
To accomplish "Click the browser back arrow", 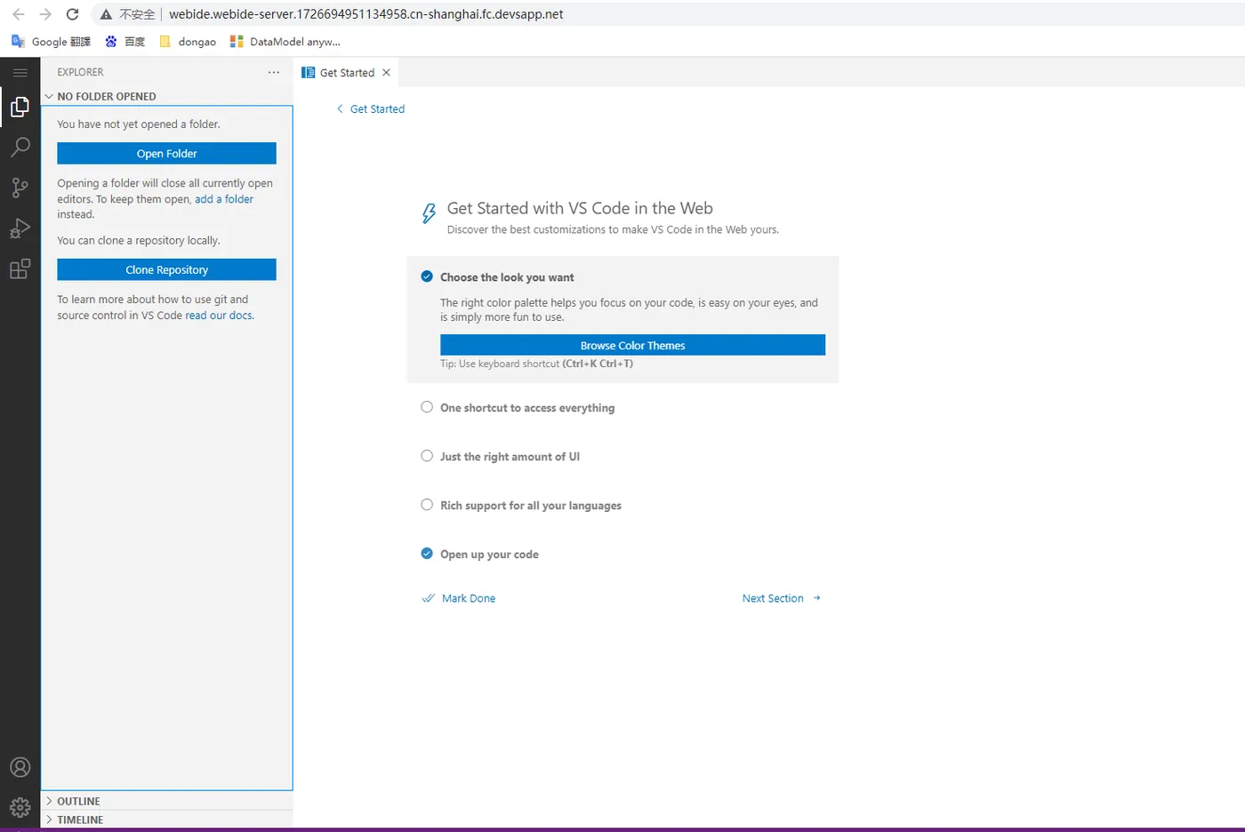I will click(19, 14).
